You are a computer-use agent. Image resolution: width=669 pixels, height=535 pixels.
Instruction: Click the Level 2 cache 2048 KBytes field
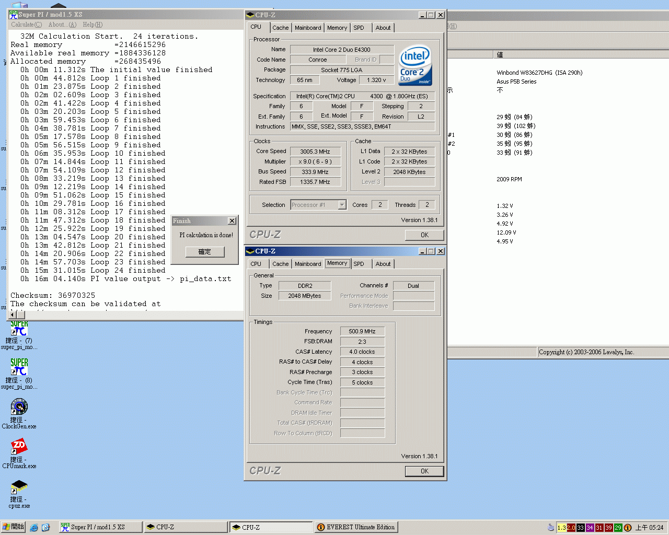click(410, 172)
